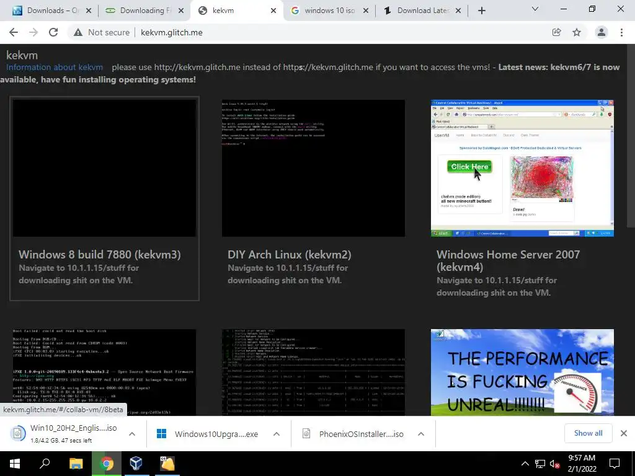Expand options for PhoenixOSInstaller iso download
This screenshot has width=635, height=476.
tap(421, 434)
